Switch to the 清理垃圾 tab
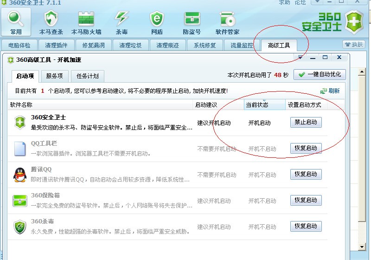 130,45
